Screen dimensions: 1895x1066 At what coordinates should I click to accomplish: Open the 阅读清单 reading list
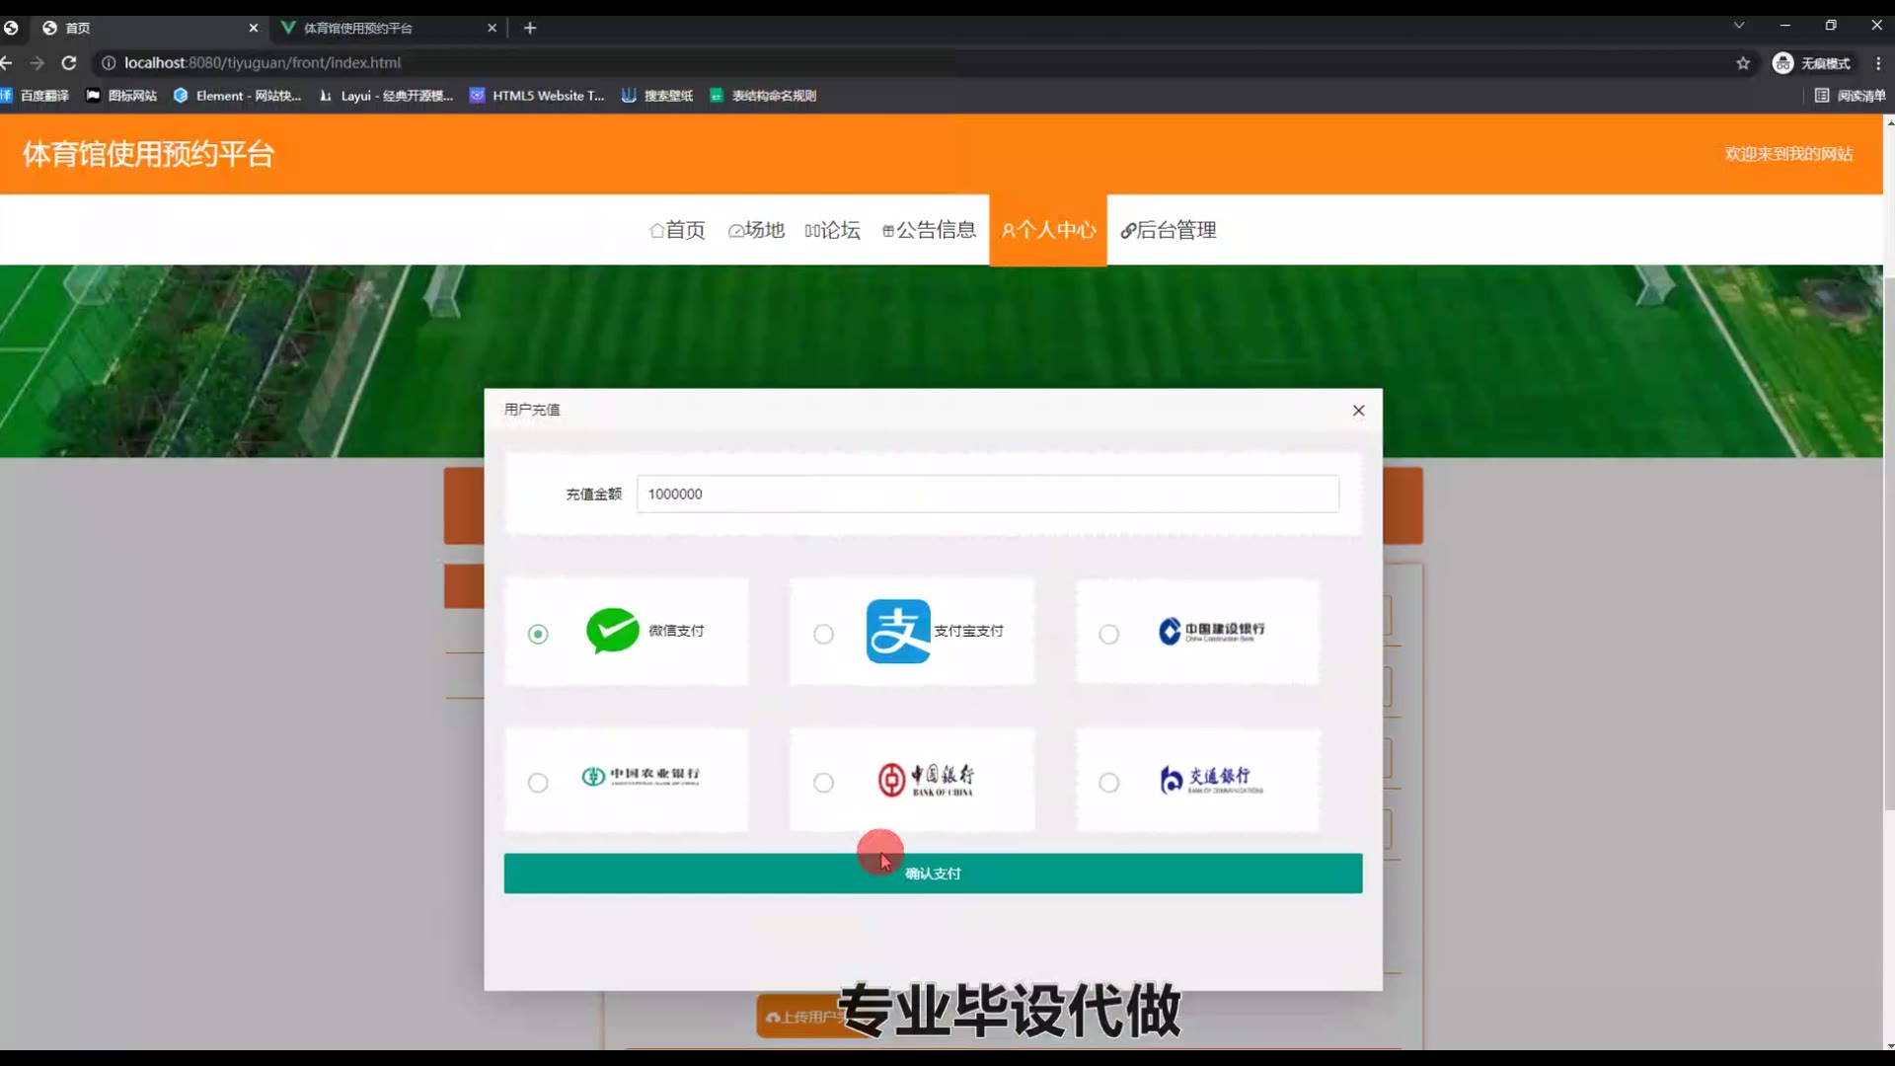point(1851,96)
